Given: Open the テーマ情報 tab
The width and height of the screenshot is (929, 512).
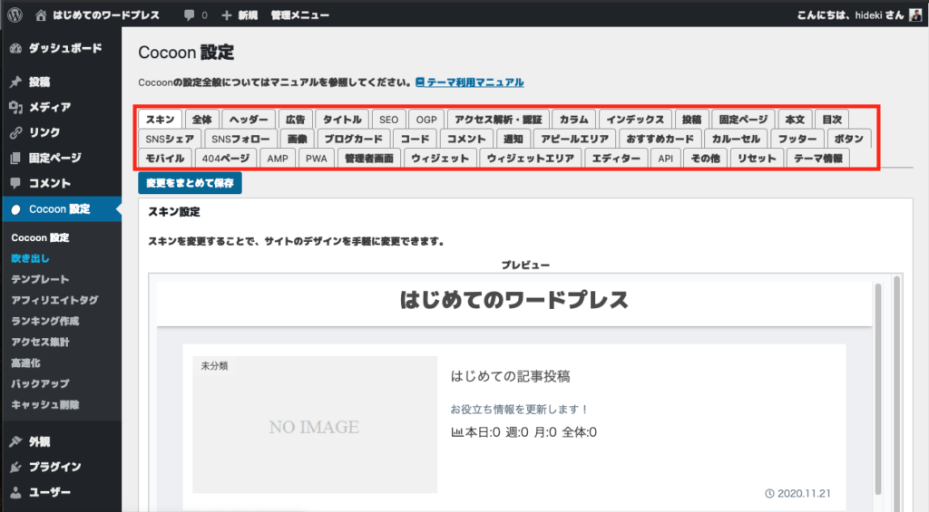Looking at the screenshot, I should tap(818, 159).
